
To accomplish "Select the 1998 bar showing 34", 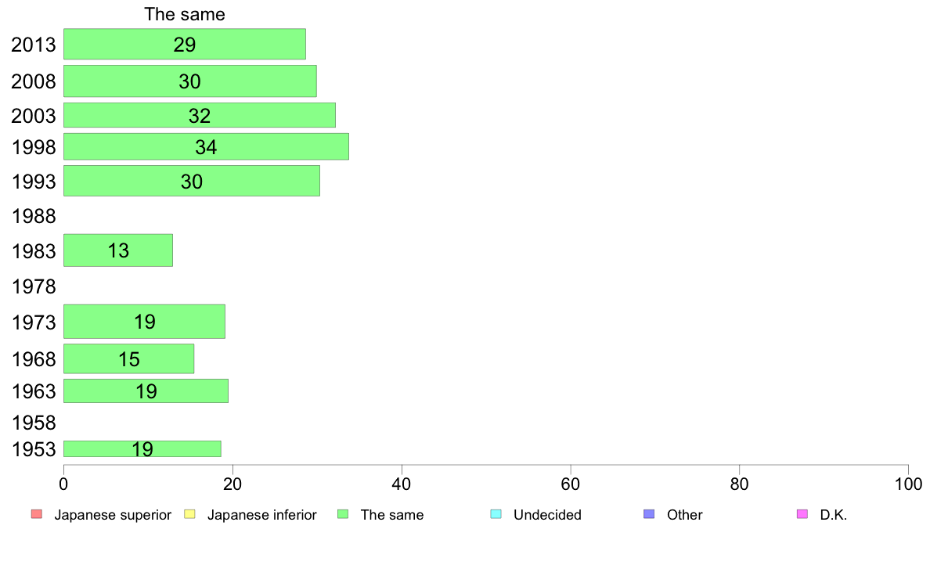I will tap(206, 146).
